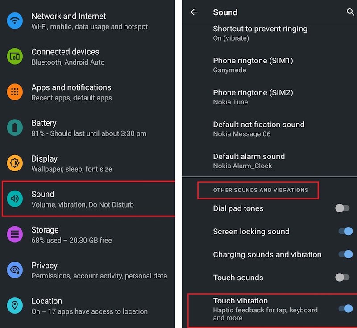
Task: Choose the Default alarm sound entry
Action: (270, 161)
